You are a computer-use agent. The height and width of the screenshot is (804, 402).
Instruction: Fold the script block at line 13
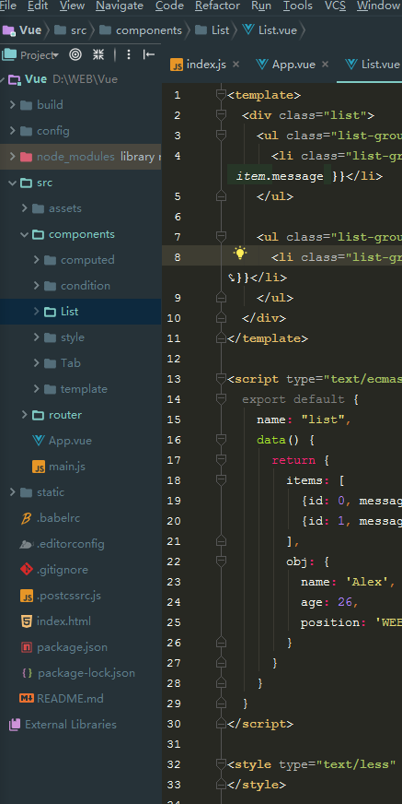coord(221,379)
